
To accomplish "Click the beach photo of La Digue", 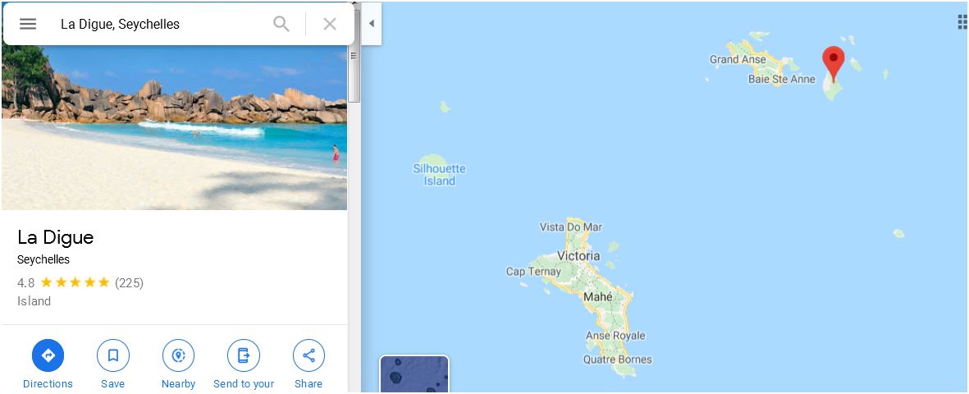I will point(174,126).
